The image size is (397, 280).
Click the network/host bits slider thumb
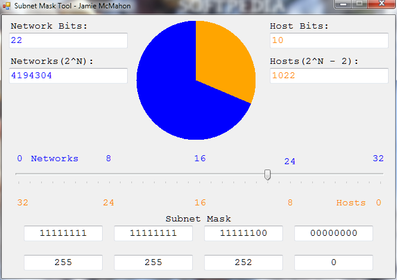267,175
